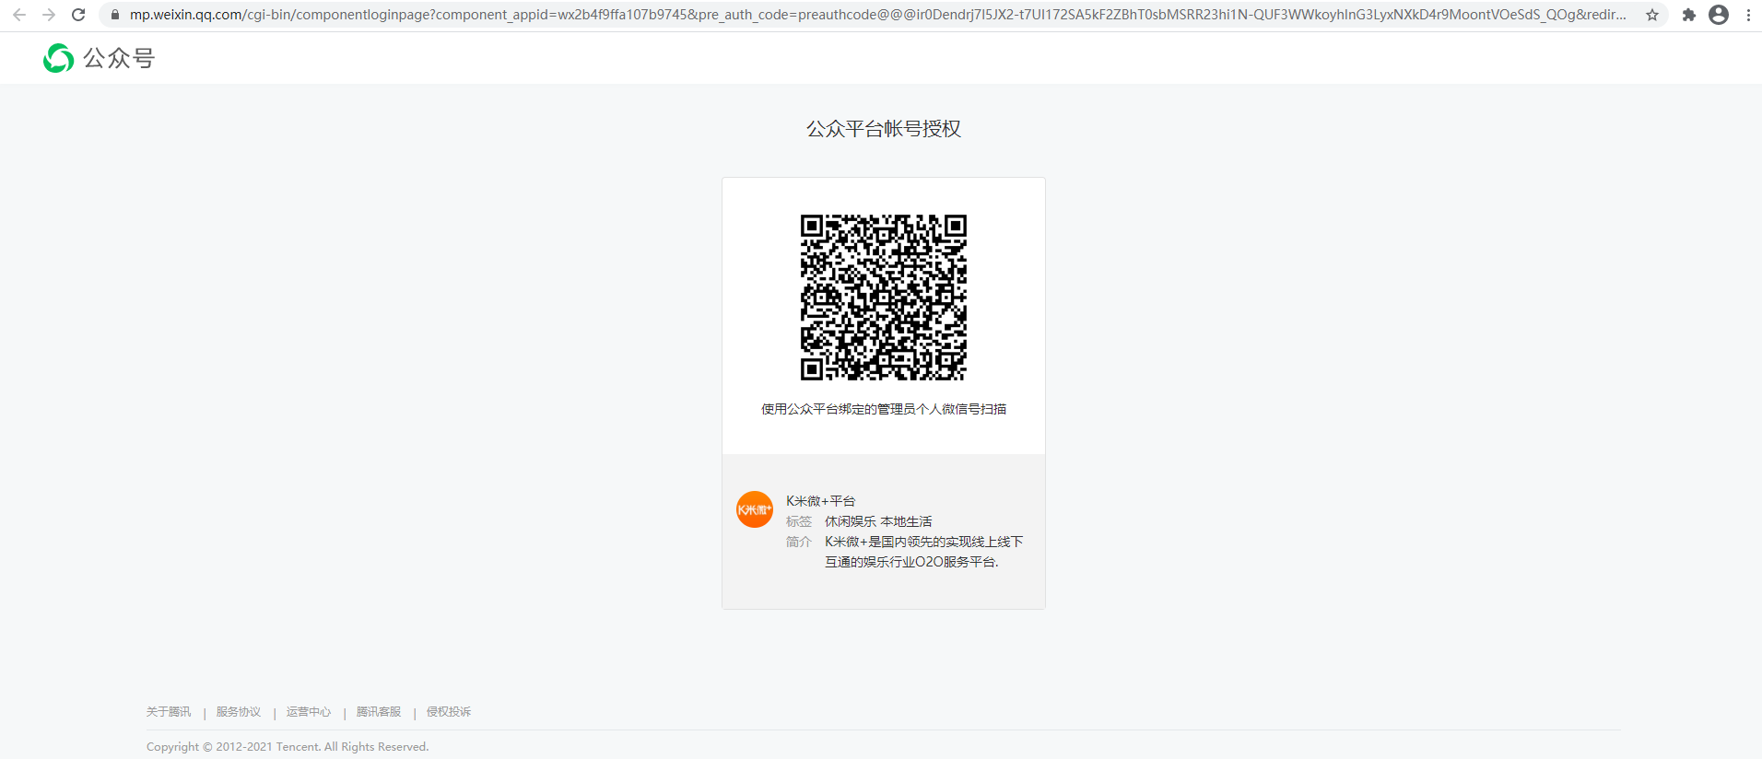Click the browser forward arrow
Viewport: 1762px width, 759px height.
(49, 15)
